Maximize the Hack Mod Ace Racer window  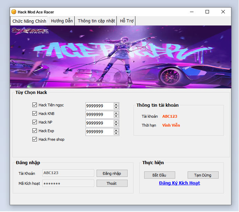point(207,12)
